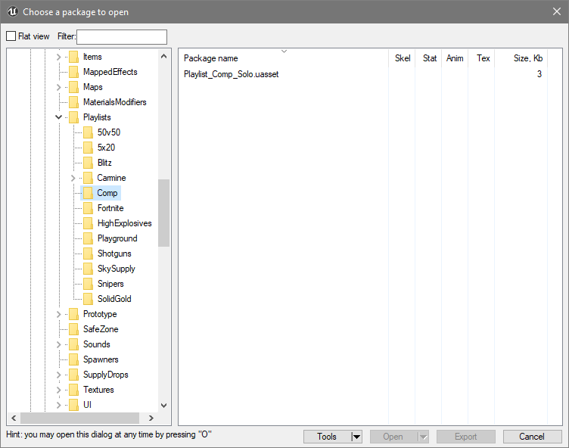Screen dimensions: 569x448
Task: Open the Tools button dropdown arrow
Action: pyautogui.click(x=356, y=437)
